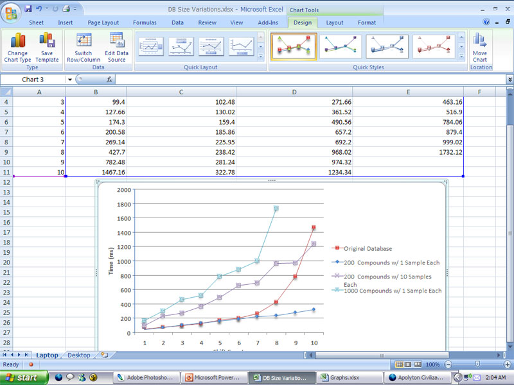Viewport: 514px width, 385px height.
Task: Toggle macro recording button in status bar
Action: (31, 364)
